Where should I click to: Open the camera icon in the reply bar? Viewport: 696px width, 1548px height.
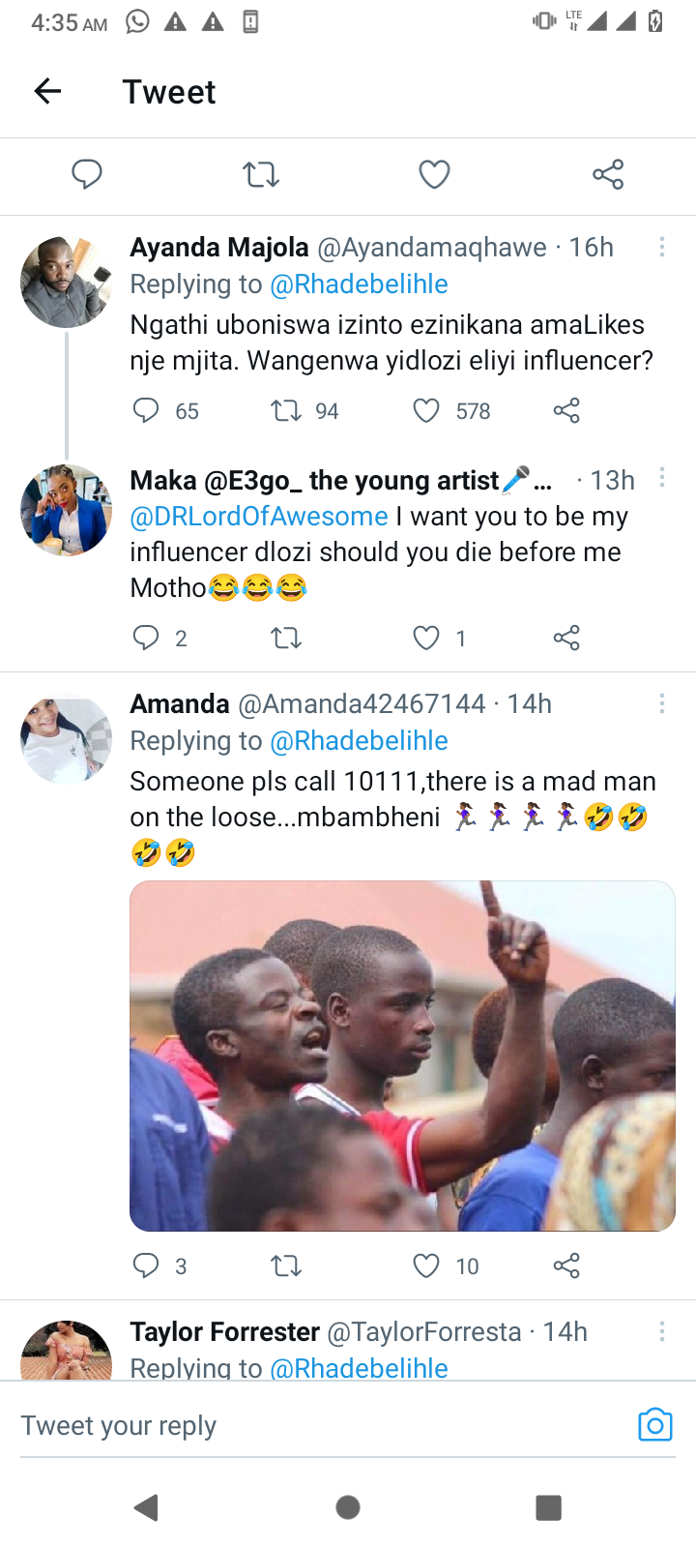point(654,1425)
